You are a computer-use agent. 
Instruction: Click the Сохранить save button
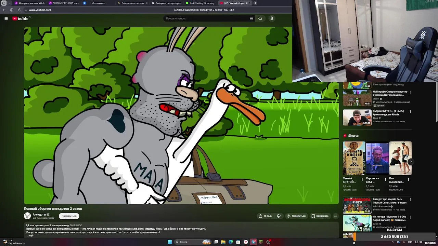click(x=320, y=216)
